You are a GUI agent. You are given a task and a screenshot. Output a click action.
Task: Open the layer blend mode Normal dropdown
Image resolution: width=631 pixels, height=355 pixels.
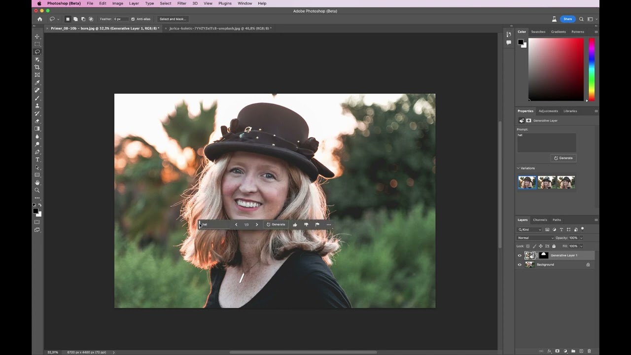pyautogui.click(x=535, y=238)
